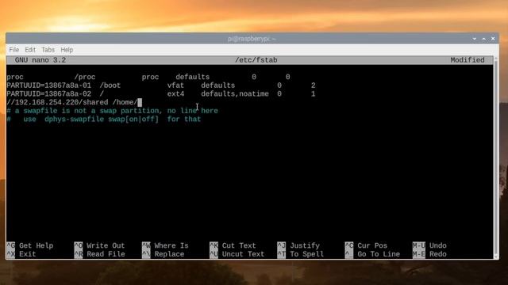Click the To Spell shortcut
Screen dimensions: 508x285
tap(300, 254)
